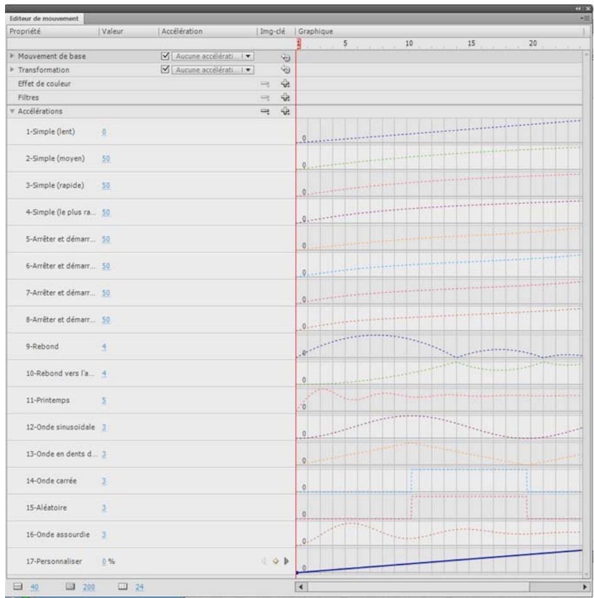
Task: Click the horizontal scrollbar thumb
Action: pos(418,587)
